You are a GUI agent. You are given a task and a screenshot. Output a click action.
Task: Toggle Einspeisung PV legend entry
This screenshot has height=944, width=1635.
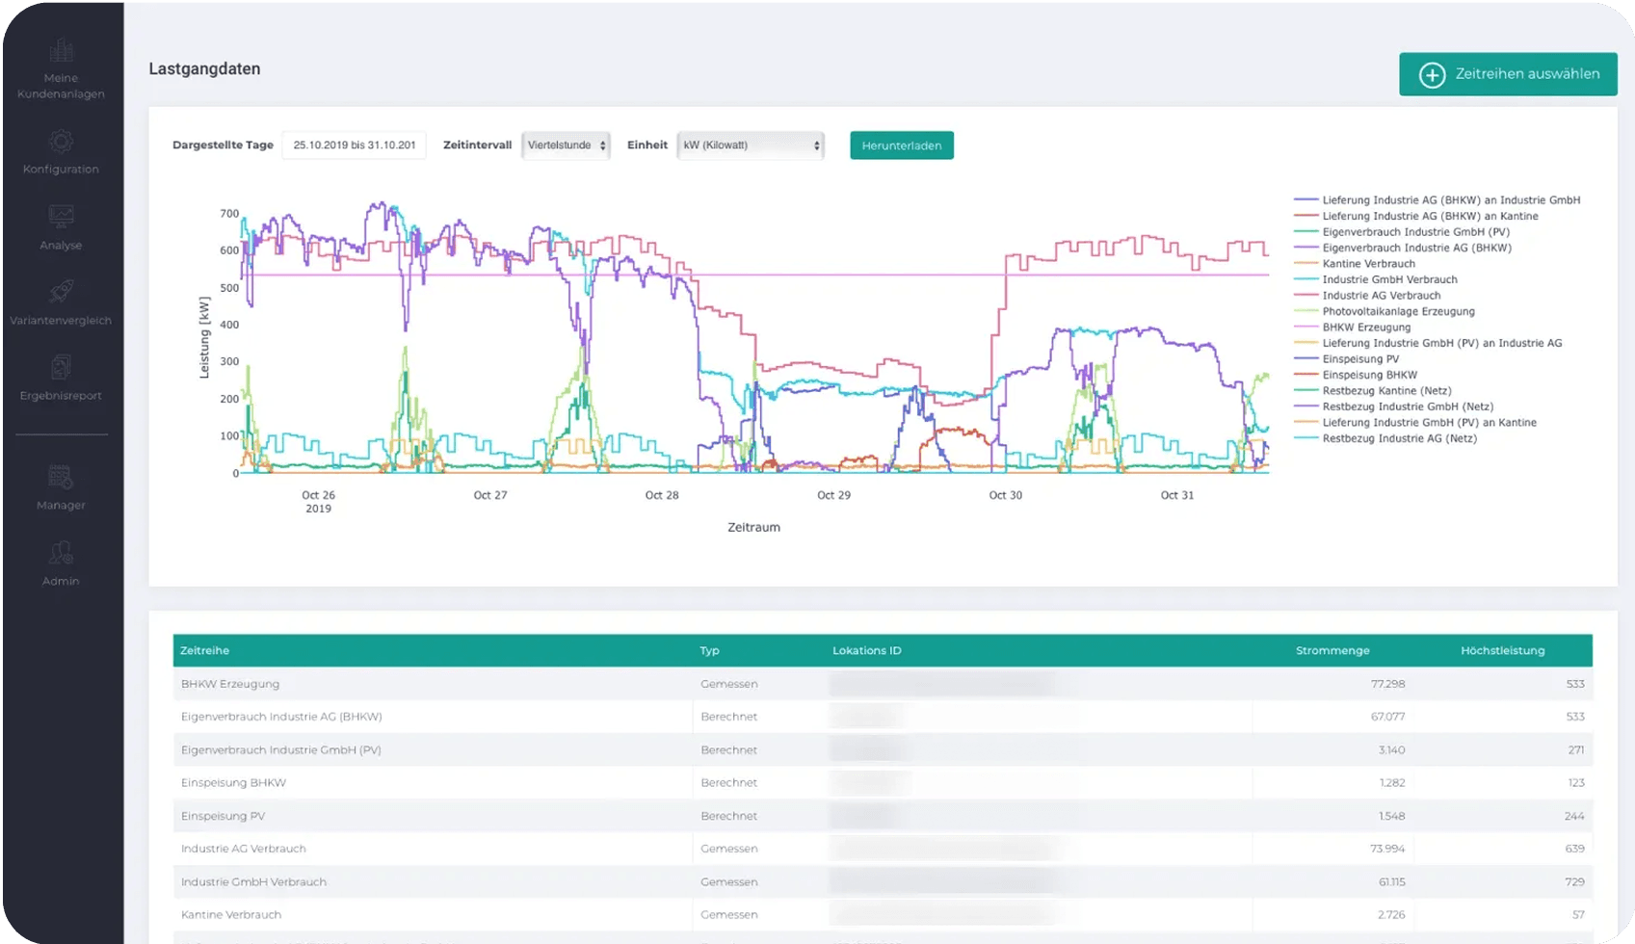tap(1359, 359)
